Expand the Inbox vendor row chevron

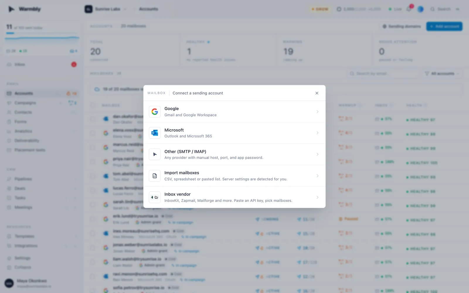[317, 197]
